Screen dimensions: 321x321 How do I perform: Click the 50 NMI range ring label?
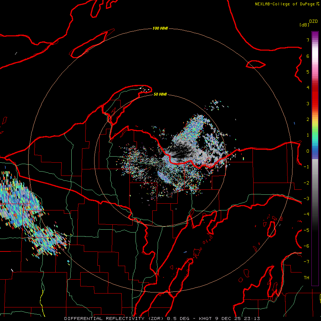tap(160, 94)
